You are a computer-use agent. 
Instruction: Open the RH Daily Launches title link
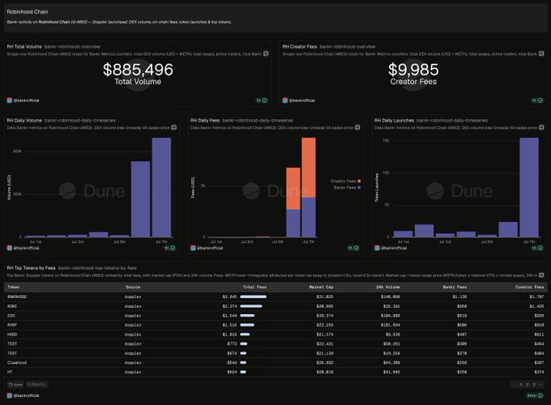pyautogui.click(x=395, y=121)
